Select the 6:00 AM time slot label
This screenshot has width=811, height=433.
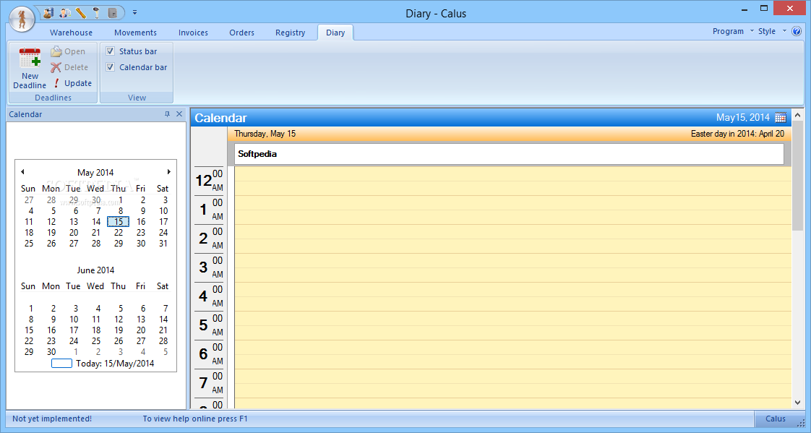pos(209,354)
